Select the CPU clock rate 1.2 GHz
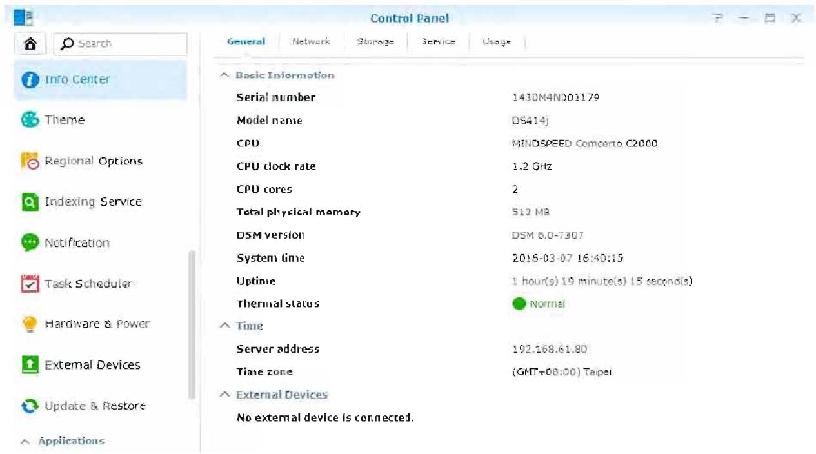This screenshot has width=816, height=454. point(532,166)
